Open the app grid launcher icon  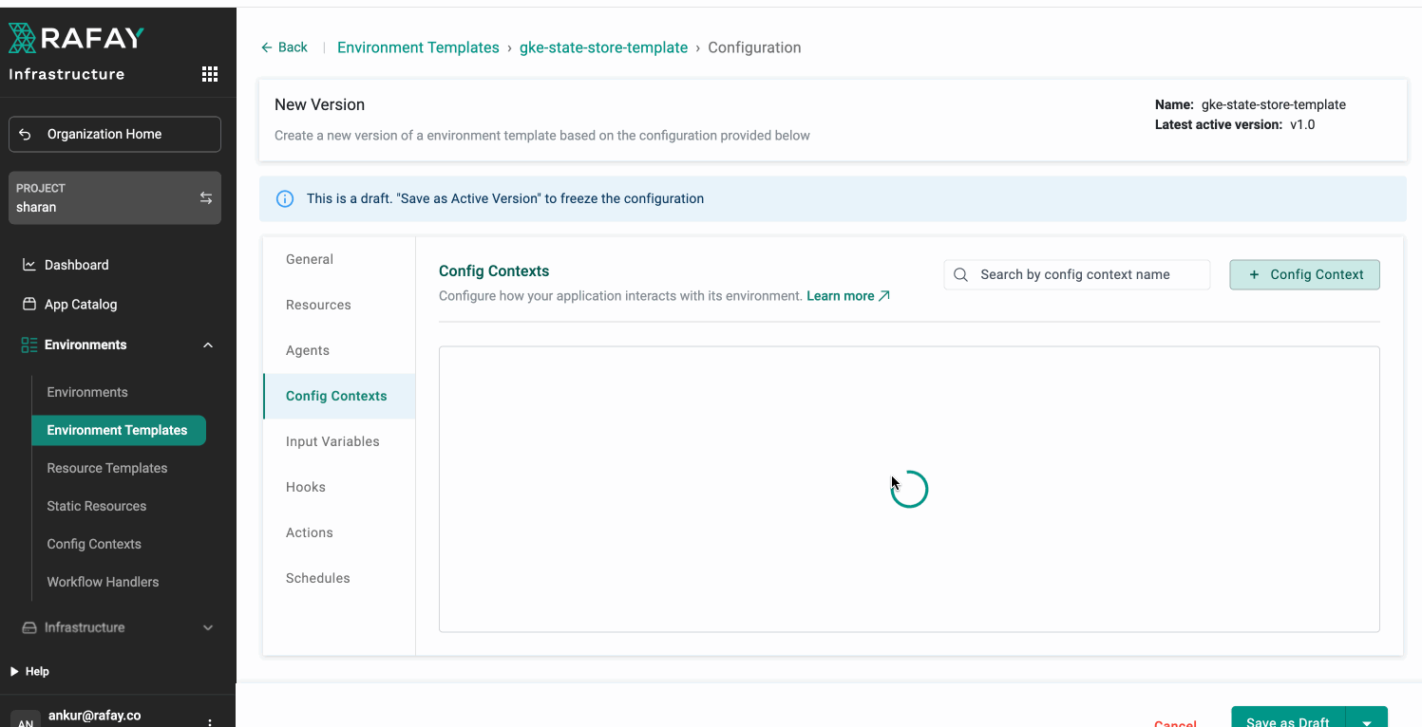[210, 74]
